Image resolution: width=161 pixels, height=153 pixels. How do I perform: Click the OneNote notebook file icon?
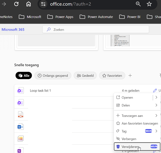21,150
